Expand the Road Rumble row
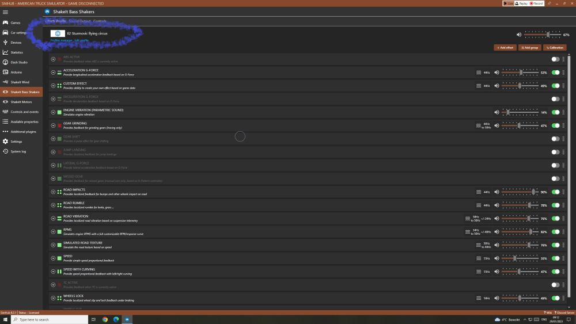Viewport: 576px width, 324px height. click(53, 205)
